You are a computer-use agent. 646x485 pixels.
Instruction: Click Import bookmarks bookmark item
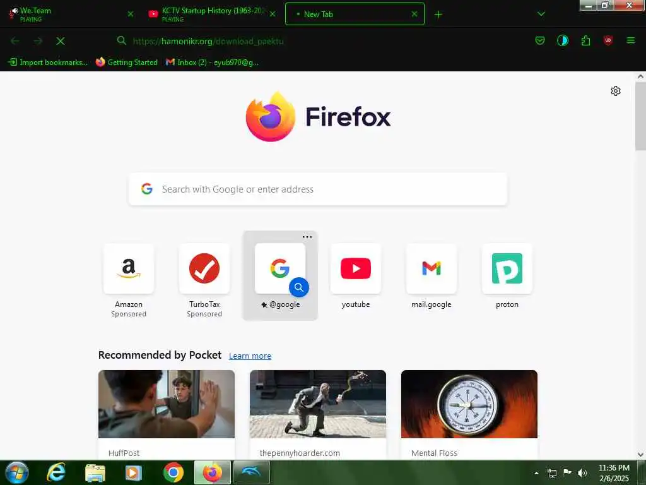click(x=48, y=63)
